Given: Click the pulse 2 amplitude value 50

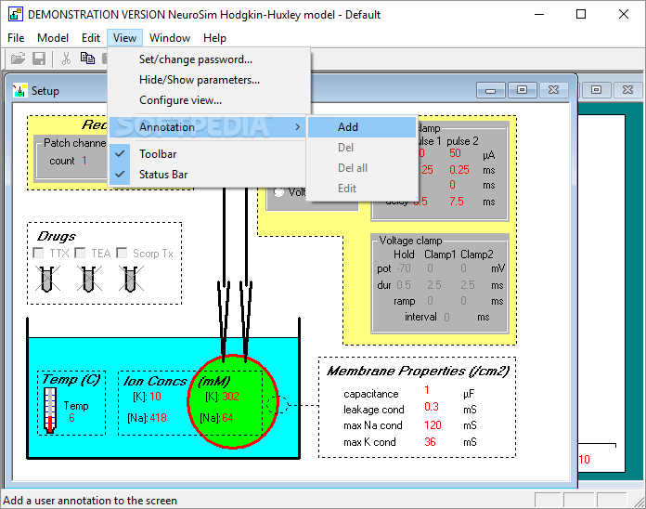Looking at the screenshot, I should (x=455, y=153).
